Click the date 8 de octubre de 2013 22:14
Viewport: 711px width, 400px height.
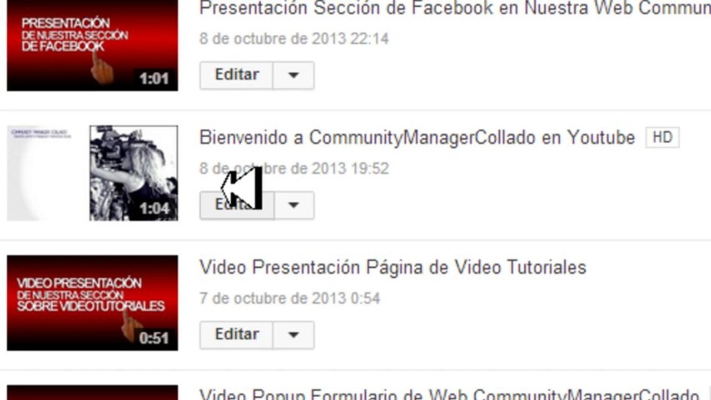(294, 39)
